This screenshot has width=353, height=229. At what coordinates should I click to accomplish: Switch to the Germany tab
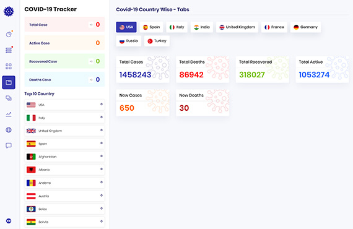(x=305, y=27)
